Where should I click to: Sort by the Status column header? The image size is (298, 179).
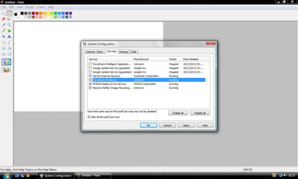pyautogui.click(x=175, y=59)
